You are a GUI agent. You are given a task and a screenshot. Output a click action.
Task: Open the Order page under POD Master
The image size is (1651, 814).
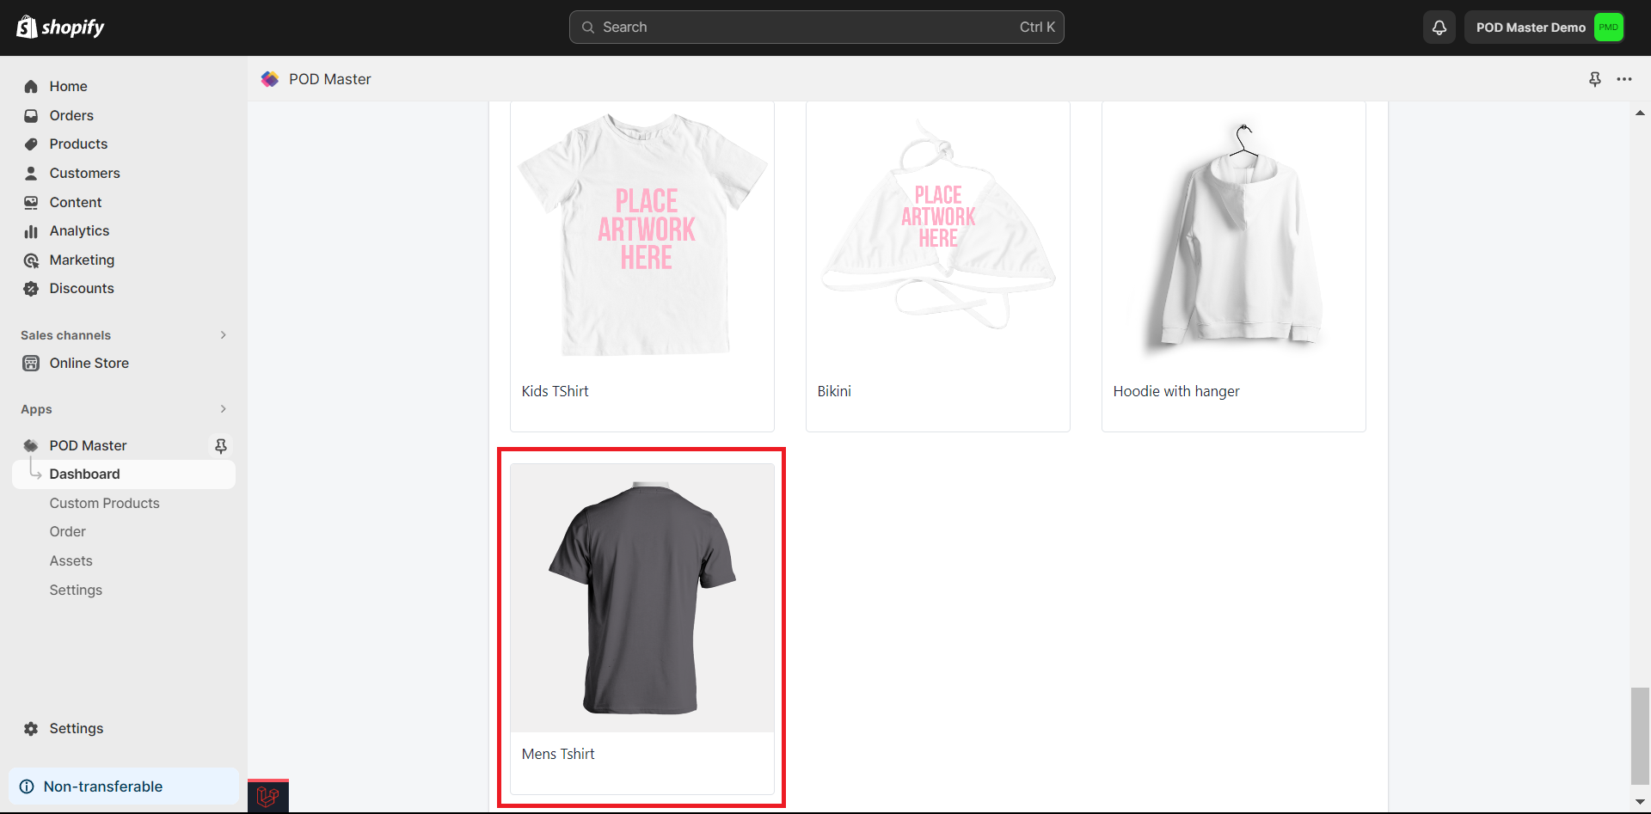pos(67,531)
